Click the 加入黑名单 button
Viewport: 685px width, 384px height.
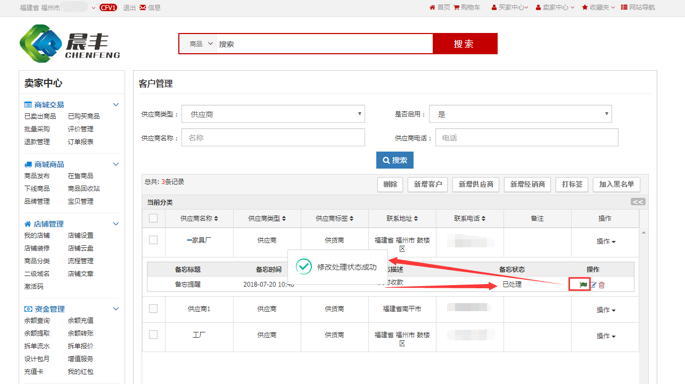click(616, 185)
